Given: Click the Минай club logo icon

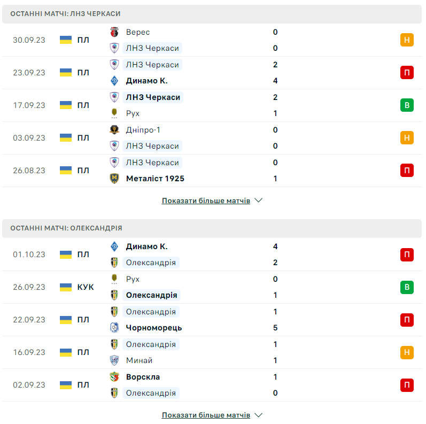Looking at the screenshot, I should (x=114, y=360).
